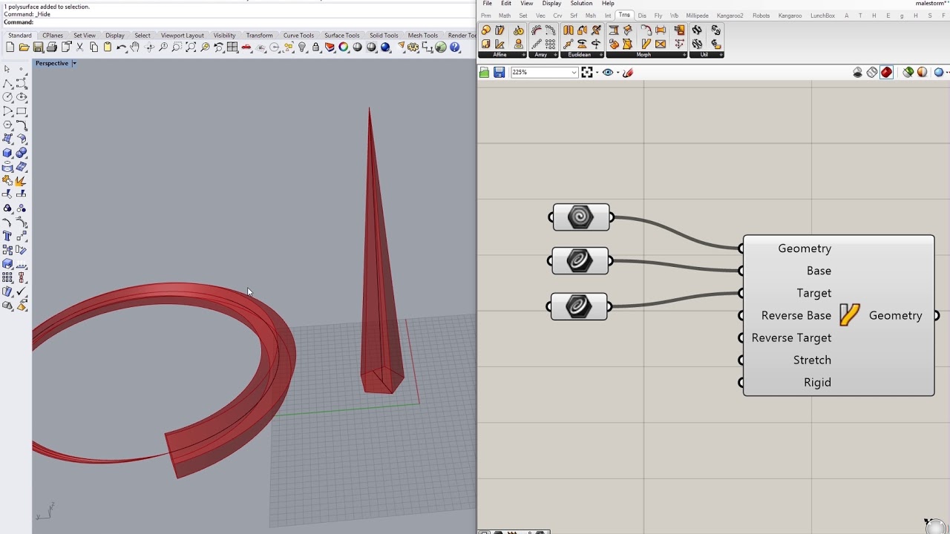Switch to the Kangaroo2 tab
This screenshot has height=534, width=950.
pos(730,16)
